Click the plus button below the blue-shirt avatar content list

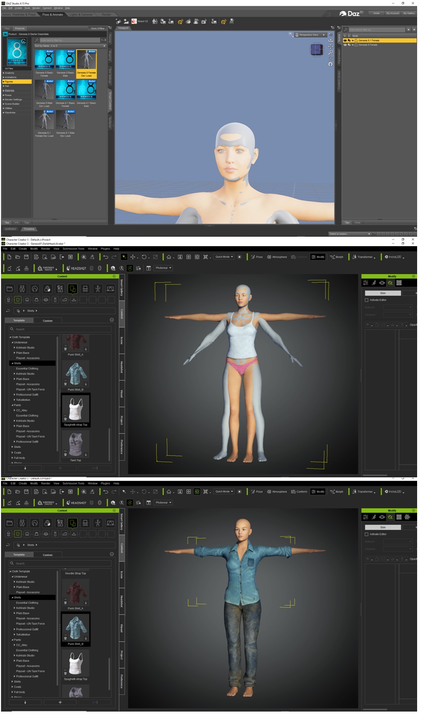pos(60,702)
